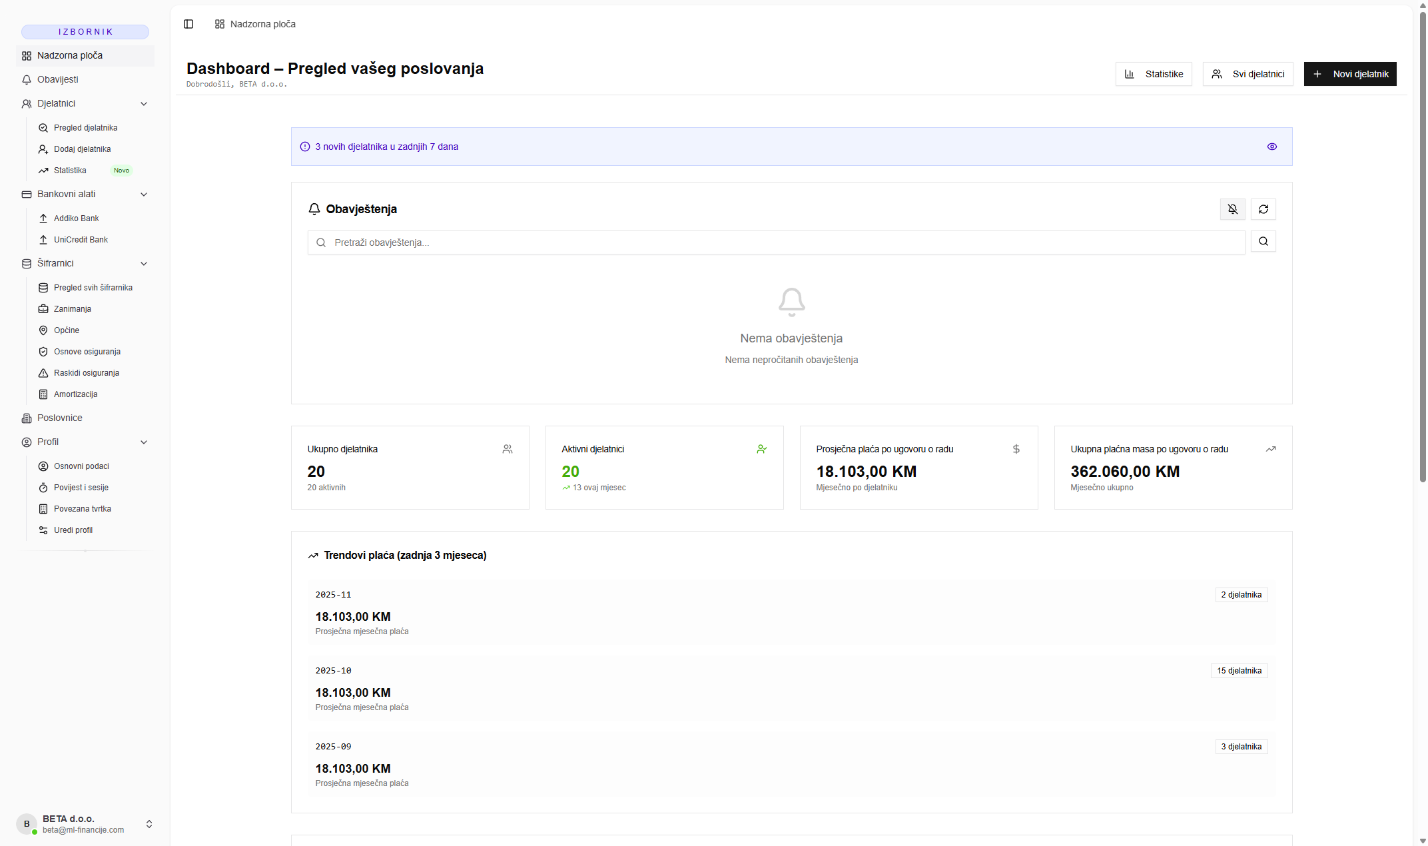The width and height of the screenshot is (1428, 846).
Task: Focus the Pretraži obavještenja search field
Action: pyautogui.click(x=776, y=242)
